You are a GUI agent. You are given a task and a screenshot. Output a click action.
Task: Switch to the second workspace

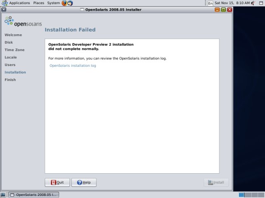click(248, 195)
